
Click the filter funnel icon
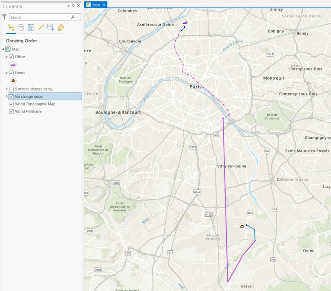[4, 17]
